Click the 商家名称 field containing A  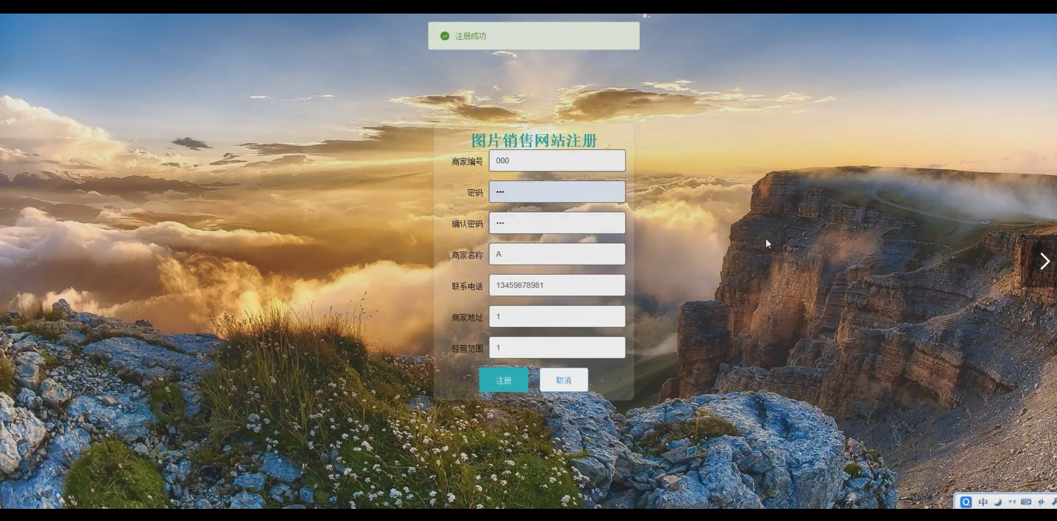pos(557,254)
